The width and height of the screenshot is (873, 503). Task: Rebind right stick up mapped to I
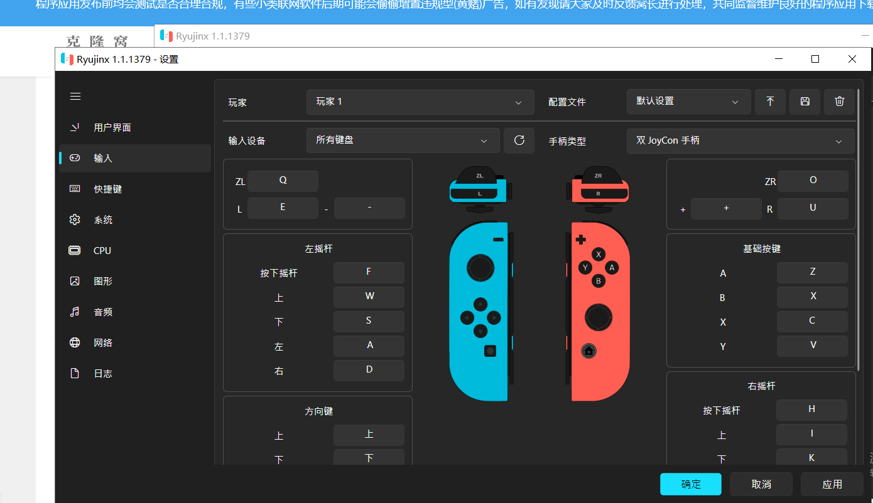click(x=811, y=434)
